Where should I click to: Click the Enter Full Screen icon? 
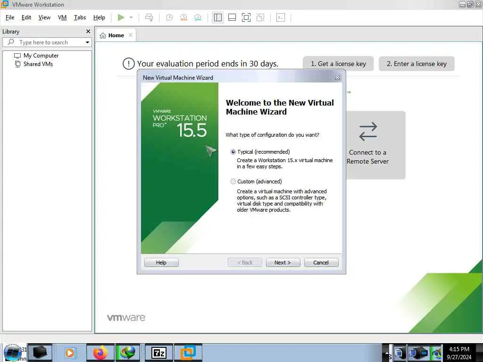tap(246, 17)
